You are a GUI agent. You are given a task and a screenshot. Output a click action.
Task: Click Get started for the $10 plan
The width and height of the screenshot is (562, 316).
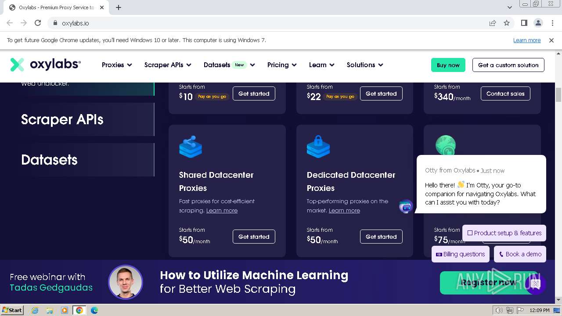pos(254,93)
